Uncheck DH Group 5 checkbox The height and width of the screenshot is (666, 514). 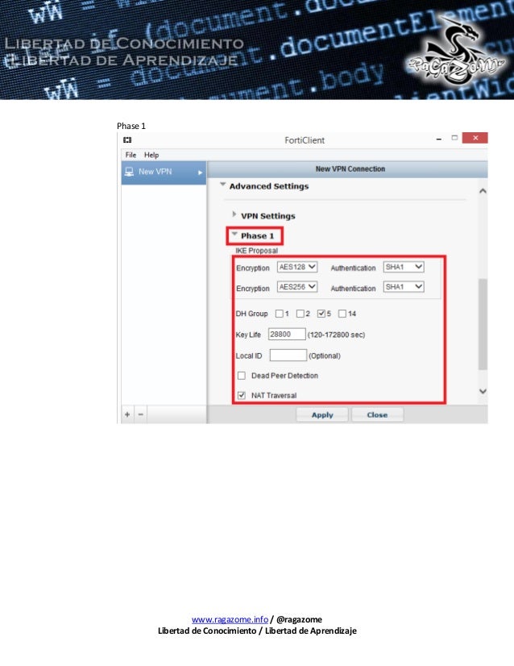pyautogui.click(x=321, y=314)
